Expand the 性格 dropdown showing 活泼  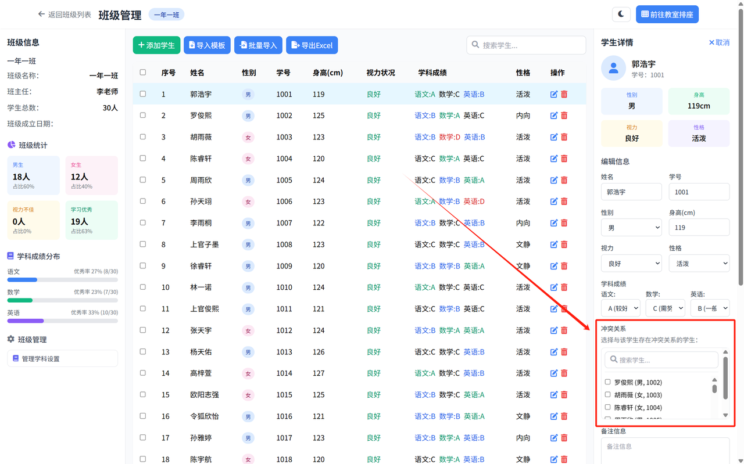pyautogui.click(x=699, y=263)
